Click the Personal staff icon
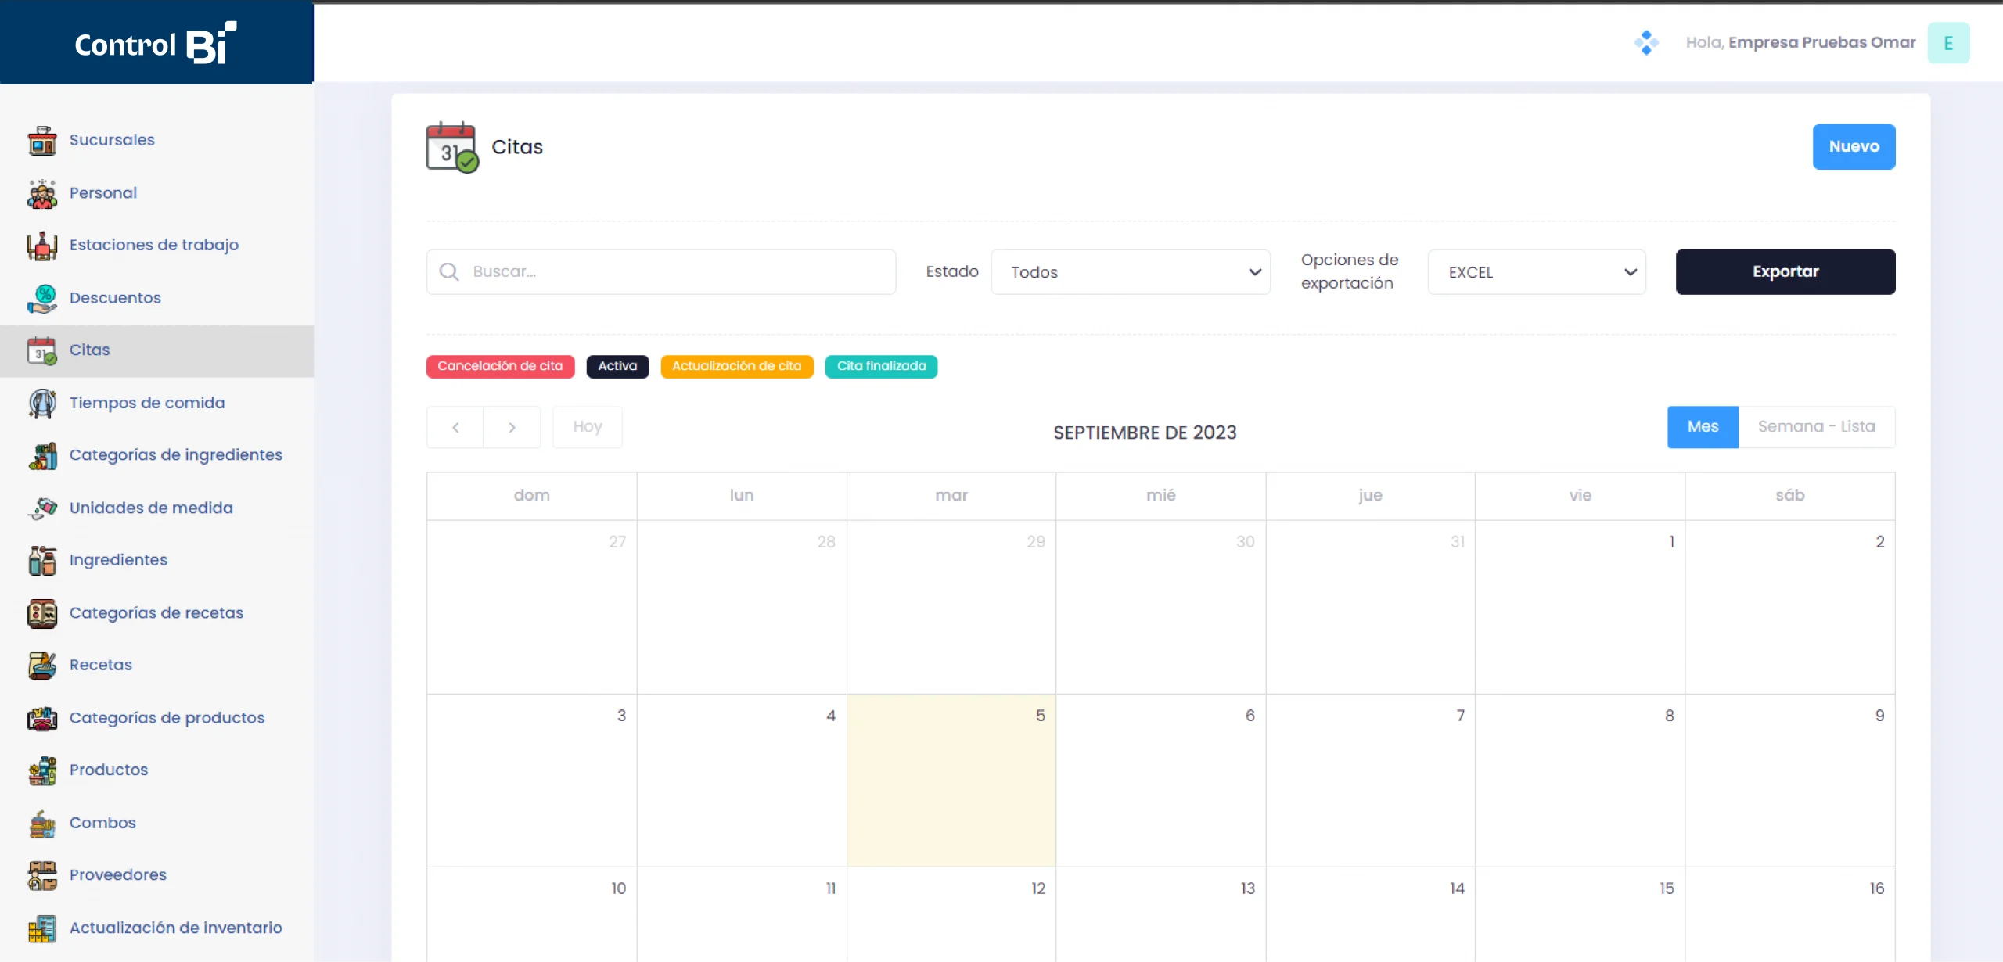Viewport: 2003px width, 962px height. [42, 193]
